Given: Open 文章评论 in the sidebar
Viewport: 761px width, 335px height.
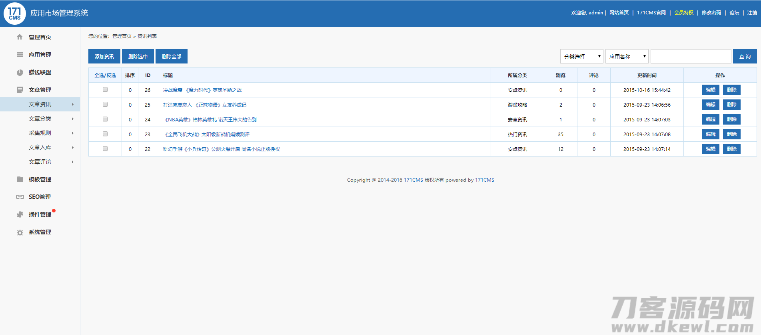Looking at the screenshot, I should point(40,162).
